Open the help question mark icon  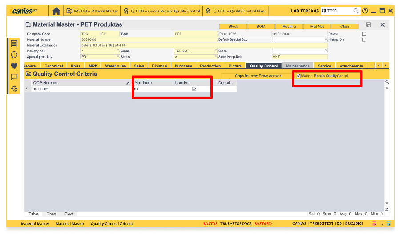click(x=365, y=11)
